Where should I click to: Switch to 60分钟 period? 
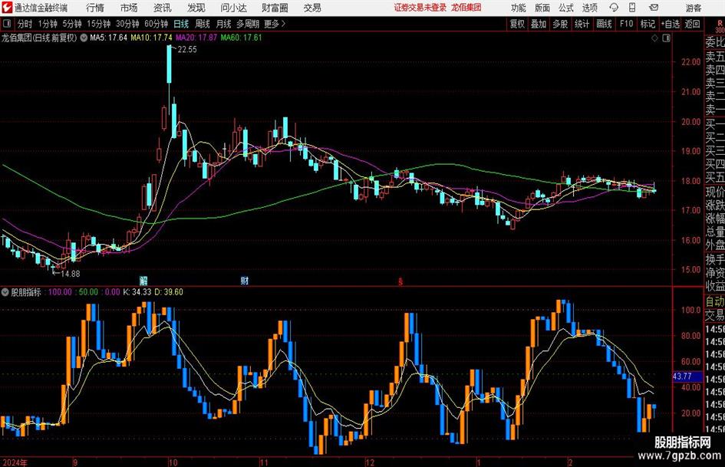[x=157, y=24]
